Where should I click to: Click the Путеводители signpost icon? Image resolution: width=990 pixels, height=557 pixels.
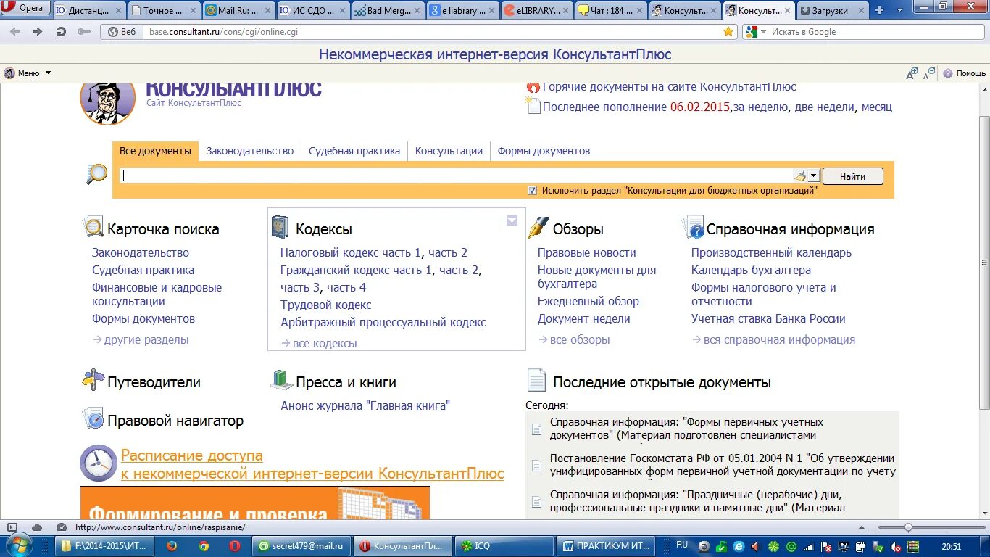(93, 380)
